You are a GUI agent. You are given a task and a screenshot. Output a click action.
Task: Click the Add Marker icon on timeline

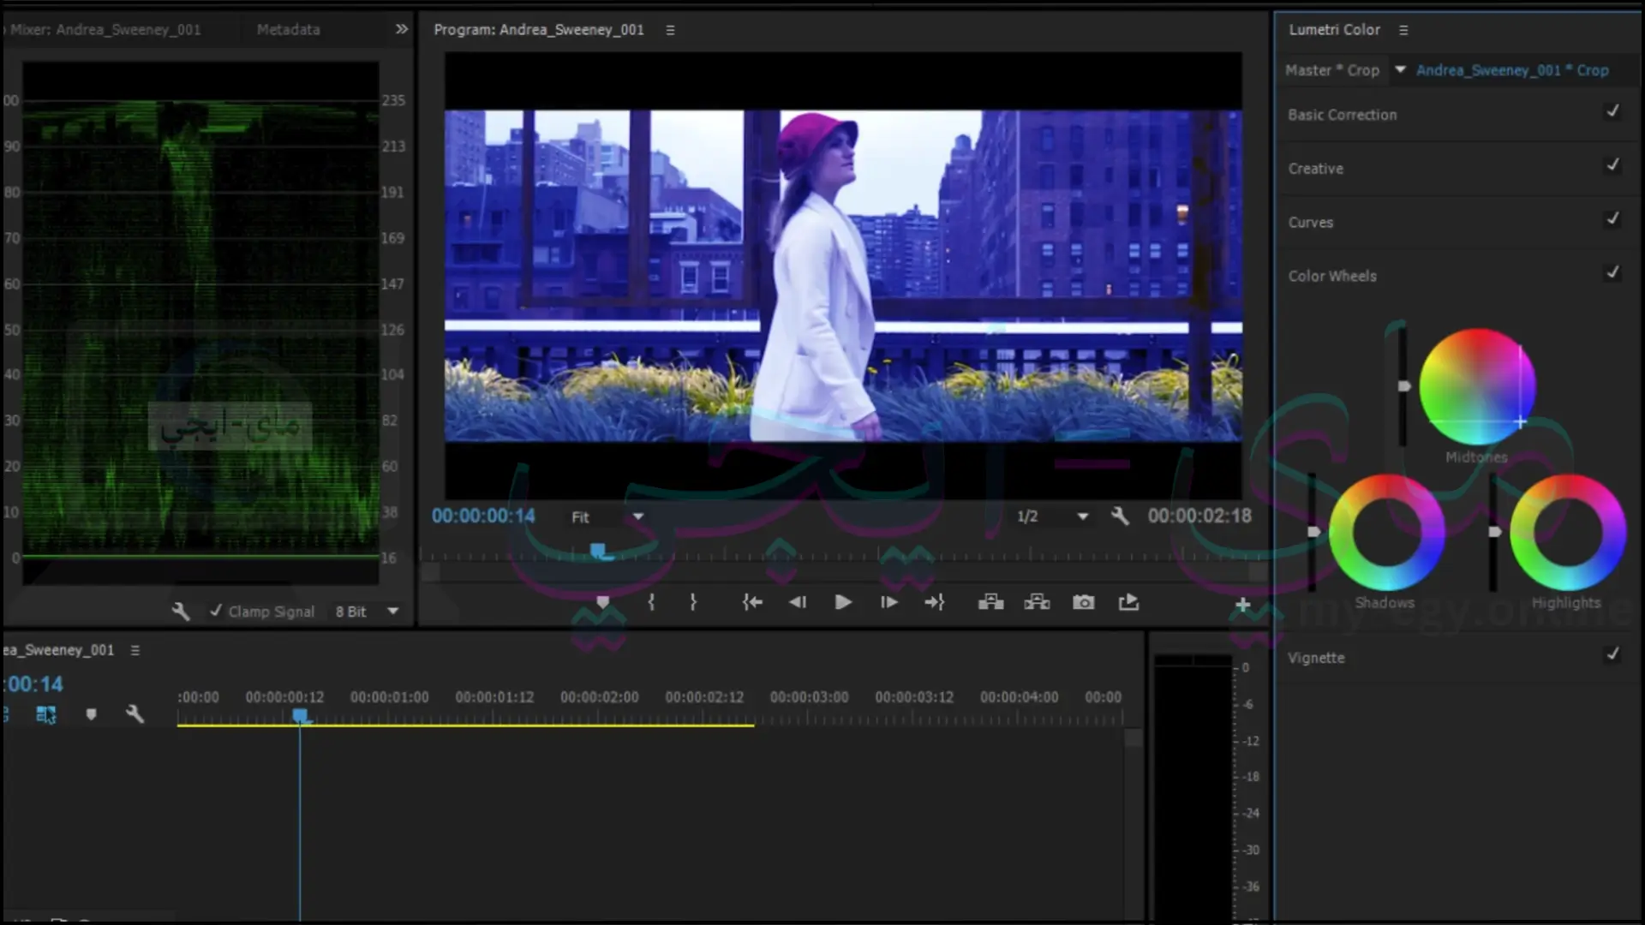[x=603, y=602]
